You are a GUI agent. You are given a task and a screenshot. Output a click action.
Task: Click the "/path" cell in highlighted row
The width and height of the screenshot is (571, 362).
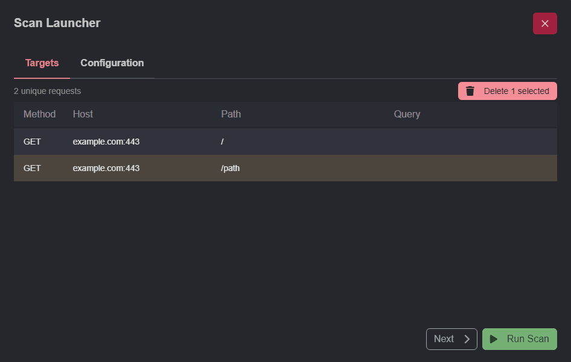pos(230,169)
